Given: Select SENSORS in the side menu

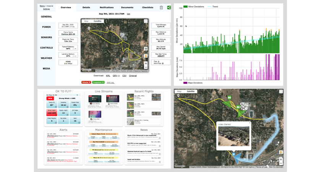Looking at the screenshot, I should 47,37.
